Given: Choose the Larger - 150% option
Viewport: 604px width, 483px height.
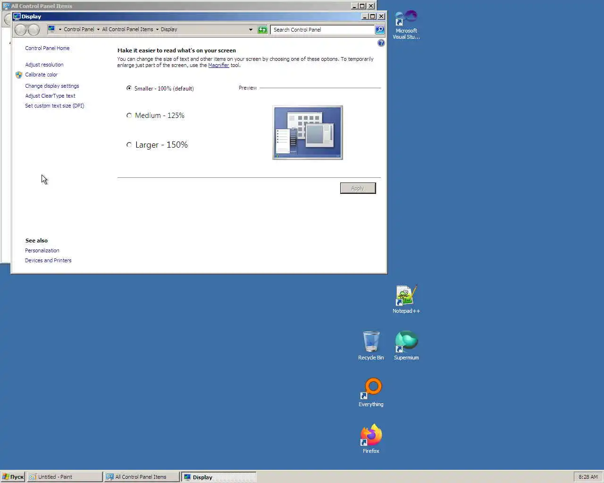Looking at the screenshot, I should point(129,145).
